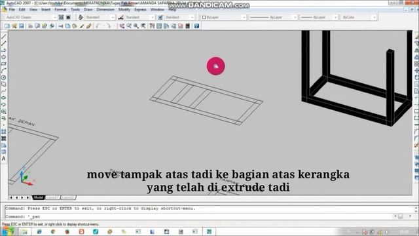Open the Format menu
419x236 pixels.
60,9
